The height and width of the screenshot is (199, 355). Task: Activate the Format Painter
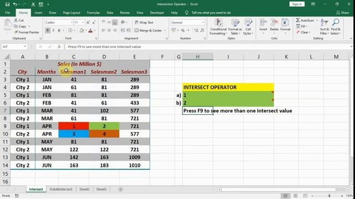(x=26, y=32)
